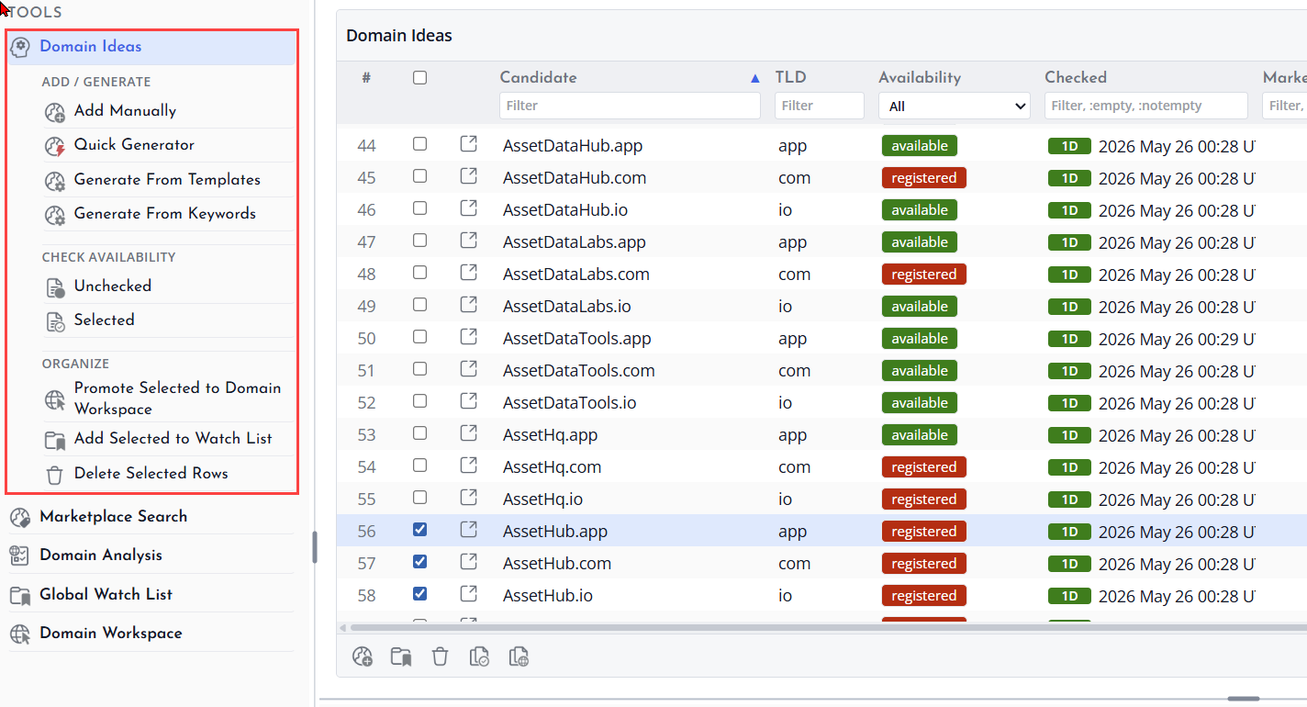Open Domain Workspace in the sidebar
Image resolution: width=1307 pixels, height=707 pixels.
(x=110, y=634)
